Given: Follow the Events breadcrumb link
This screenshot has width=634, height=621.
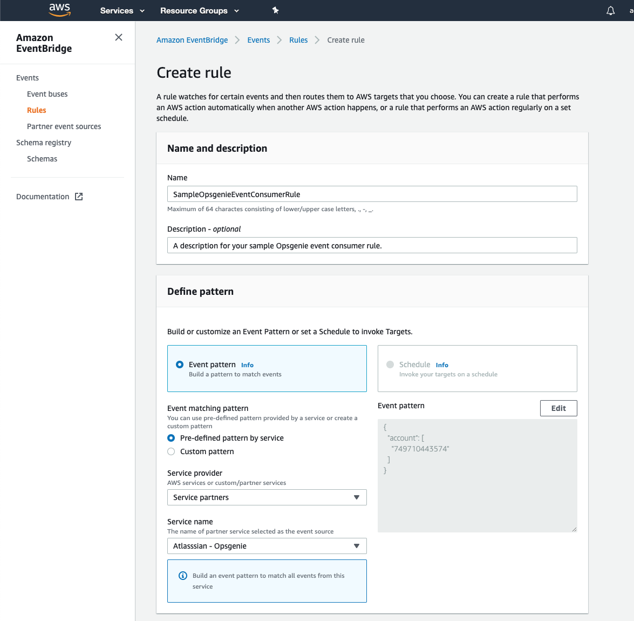Looking at the screenshot, I should pyautogui.click(x=258, y=39).
